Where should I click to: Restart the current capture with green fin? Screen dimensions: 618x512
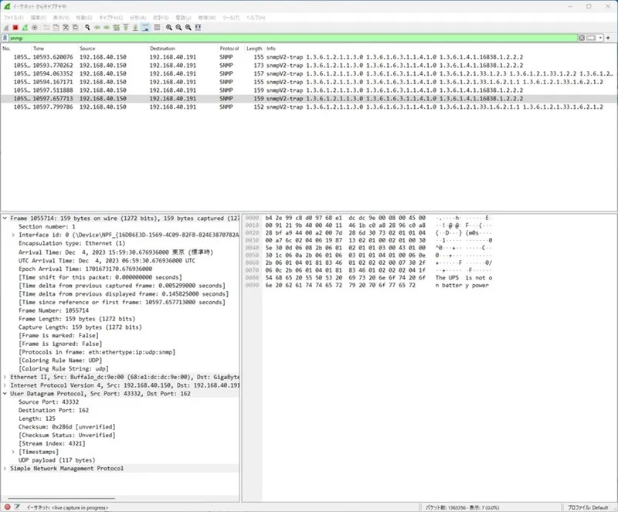25,27
